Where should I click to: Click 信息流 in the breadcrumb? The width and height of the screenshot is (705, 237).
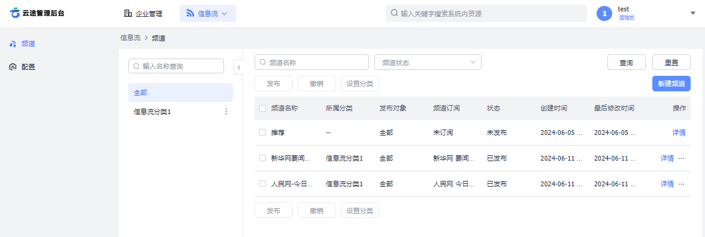(131, 38)
